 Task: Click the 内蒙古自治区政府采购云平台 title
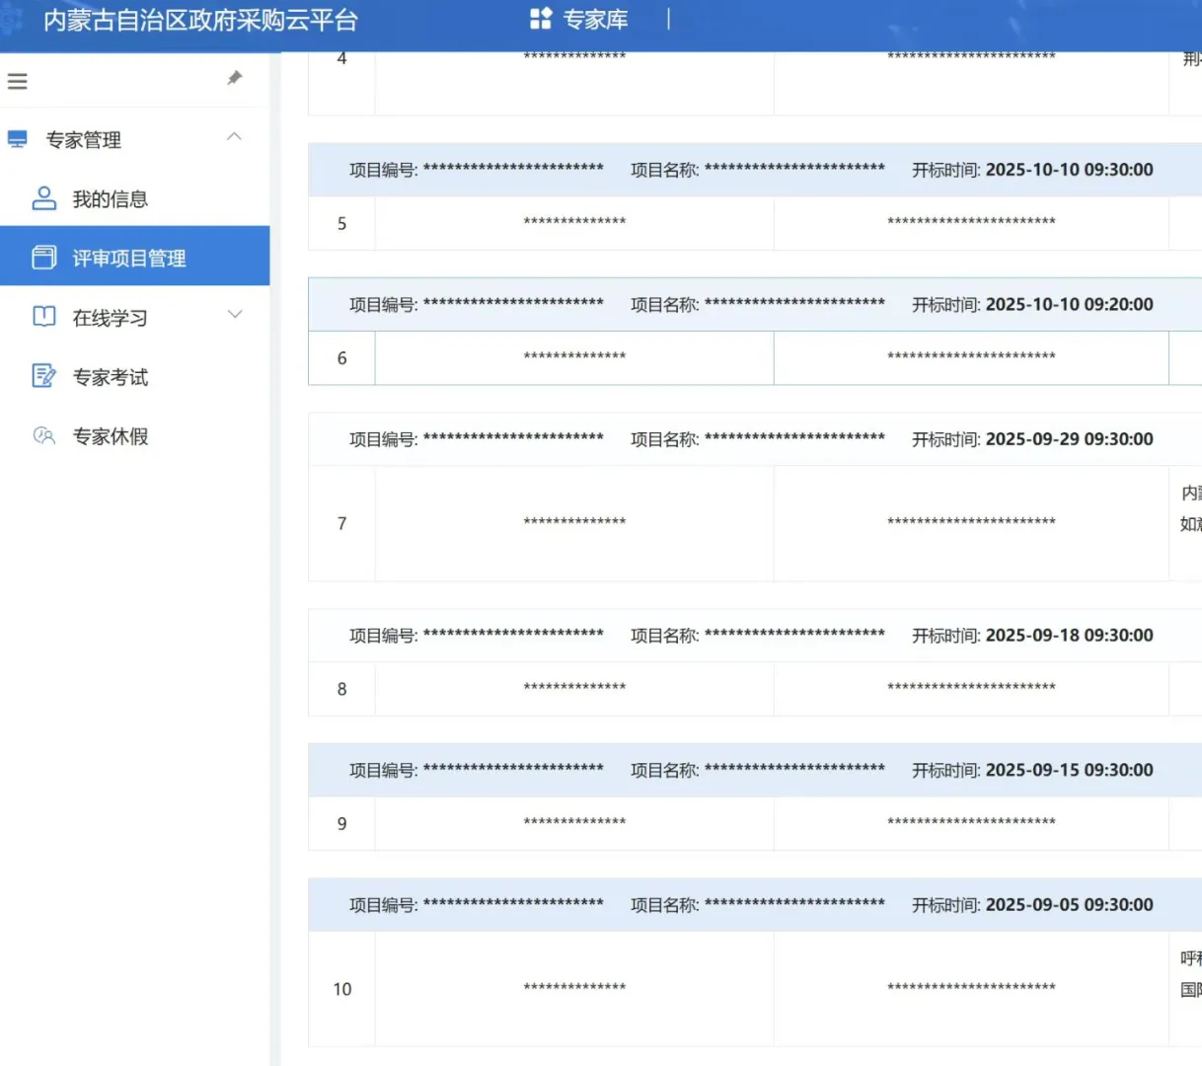coord(200,21)
